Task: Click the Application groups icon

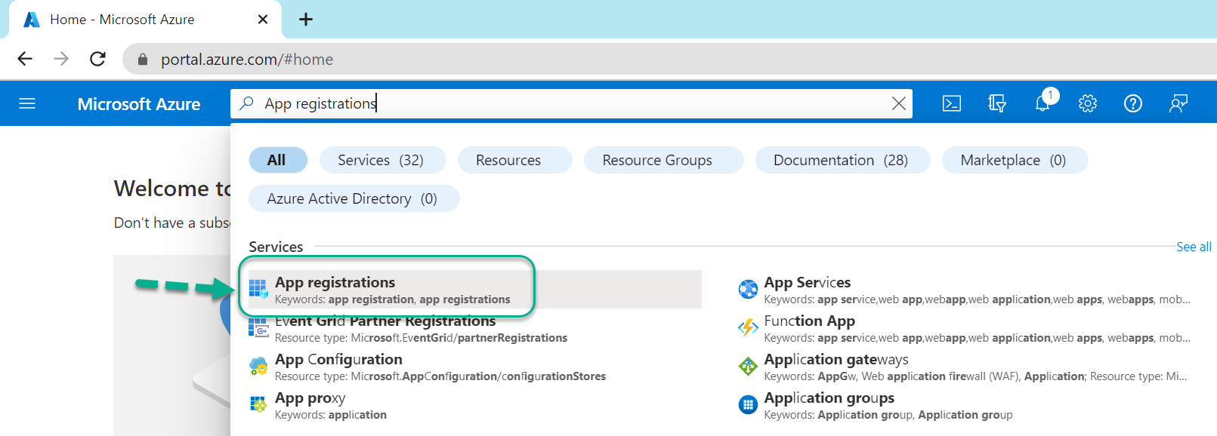Action: [748, 405]
